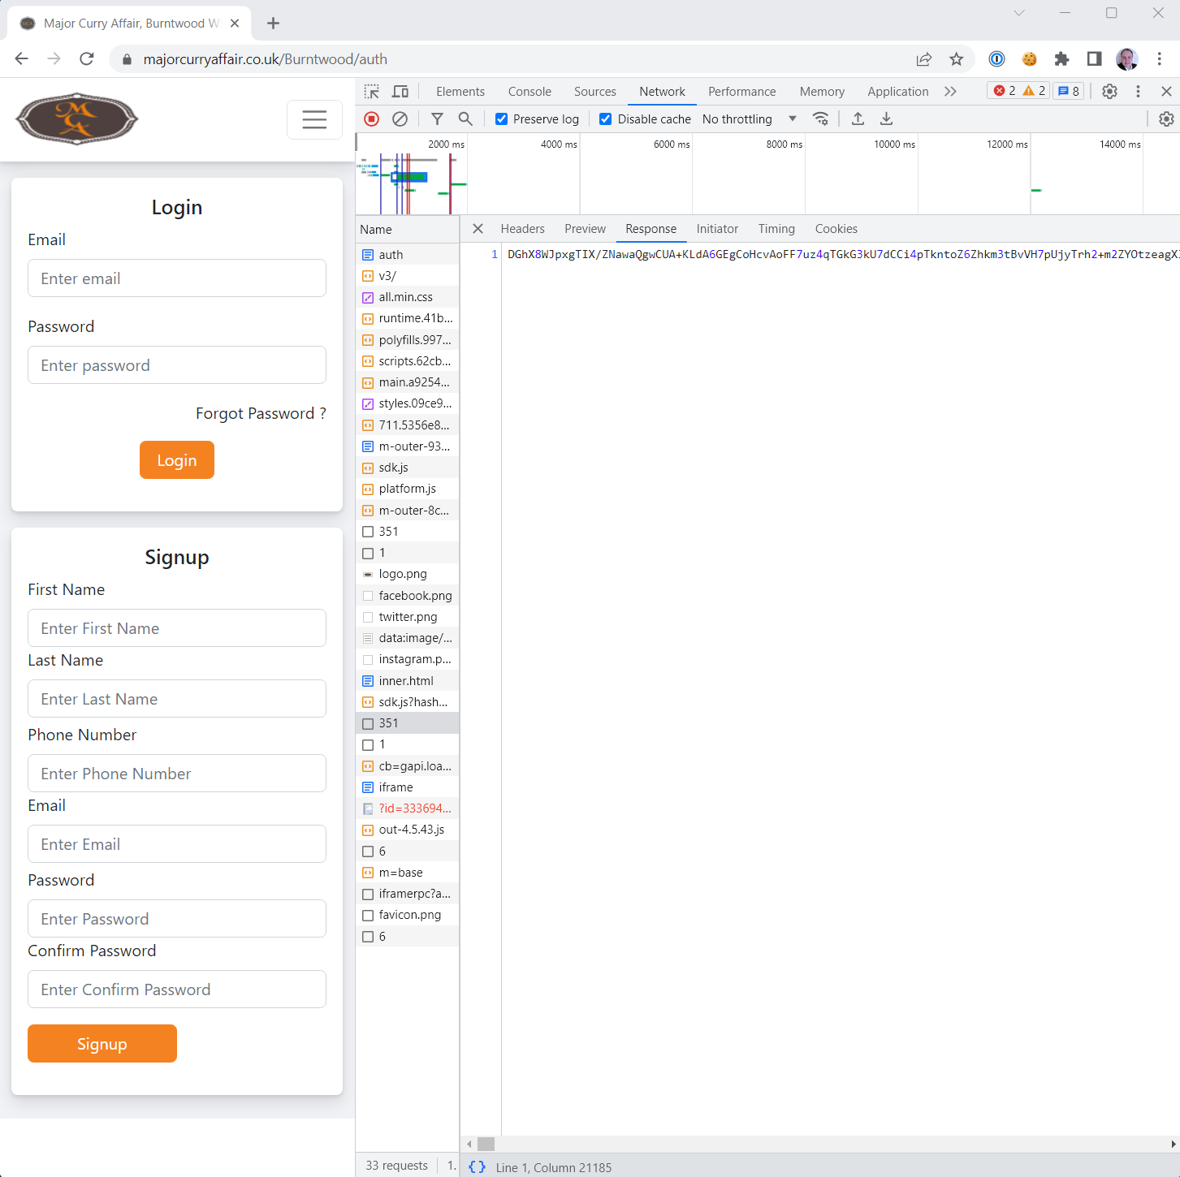Click the orange Login button
The width and height of the screenshot is (1180, 1177).
[x=177, y=460]
